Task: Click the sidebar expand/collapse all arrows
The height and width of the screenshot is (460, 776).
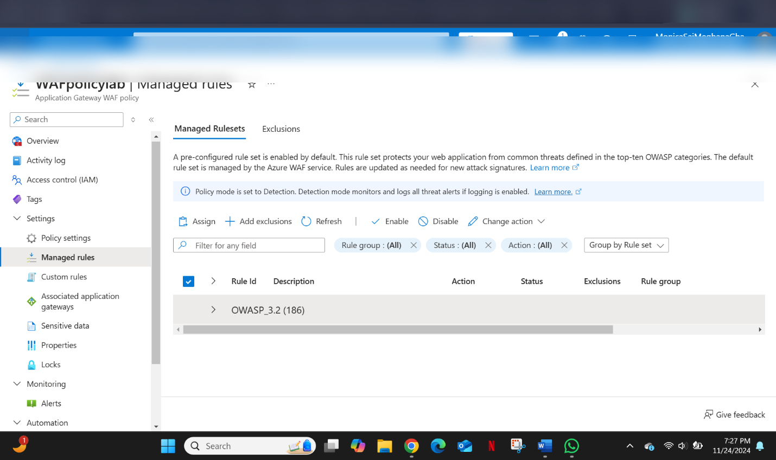Action: coord(133,120)
